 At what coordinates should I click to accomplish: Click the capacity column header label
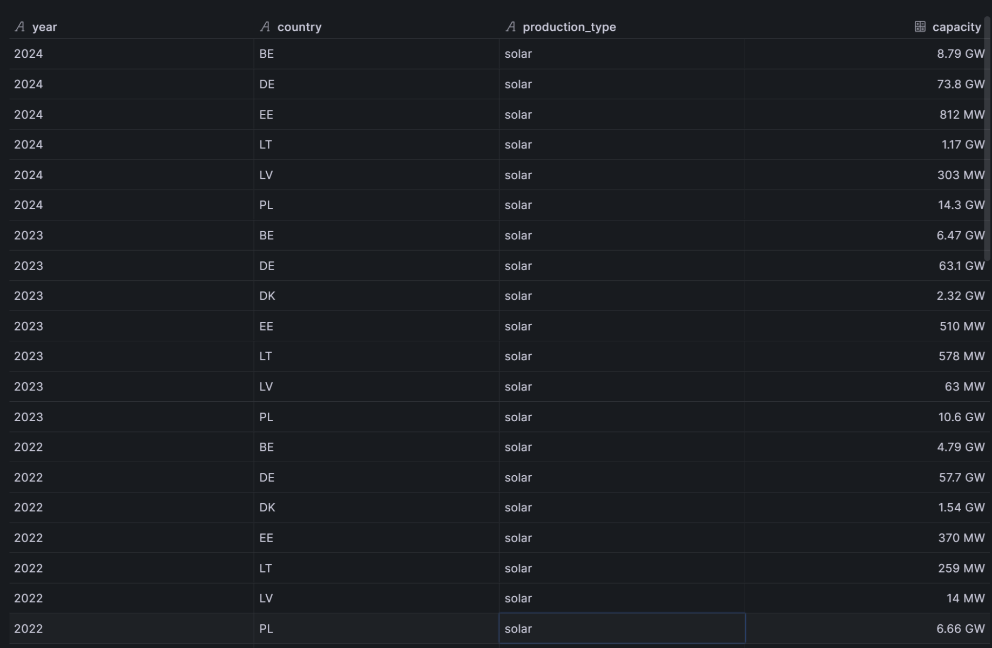click(956, 27)
